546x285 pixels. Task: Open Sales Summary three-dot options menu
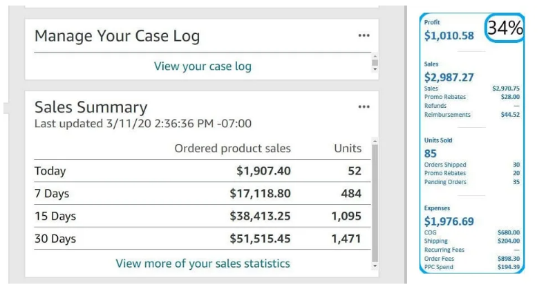(x=364, y=107)
